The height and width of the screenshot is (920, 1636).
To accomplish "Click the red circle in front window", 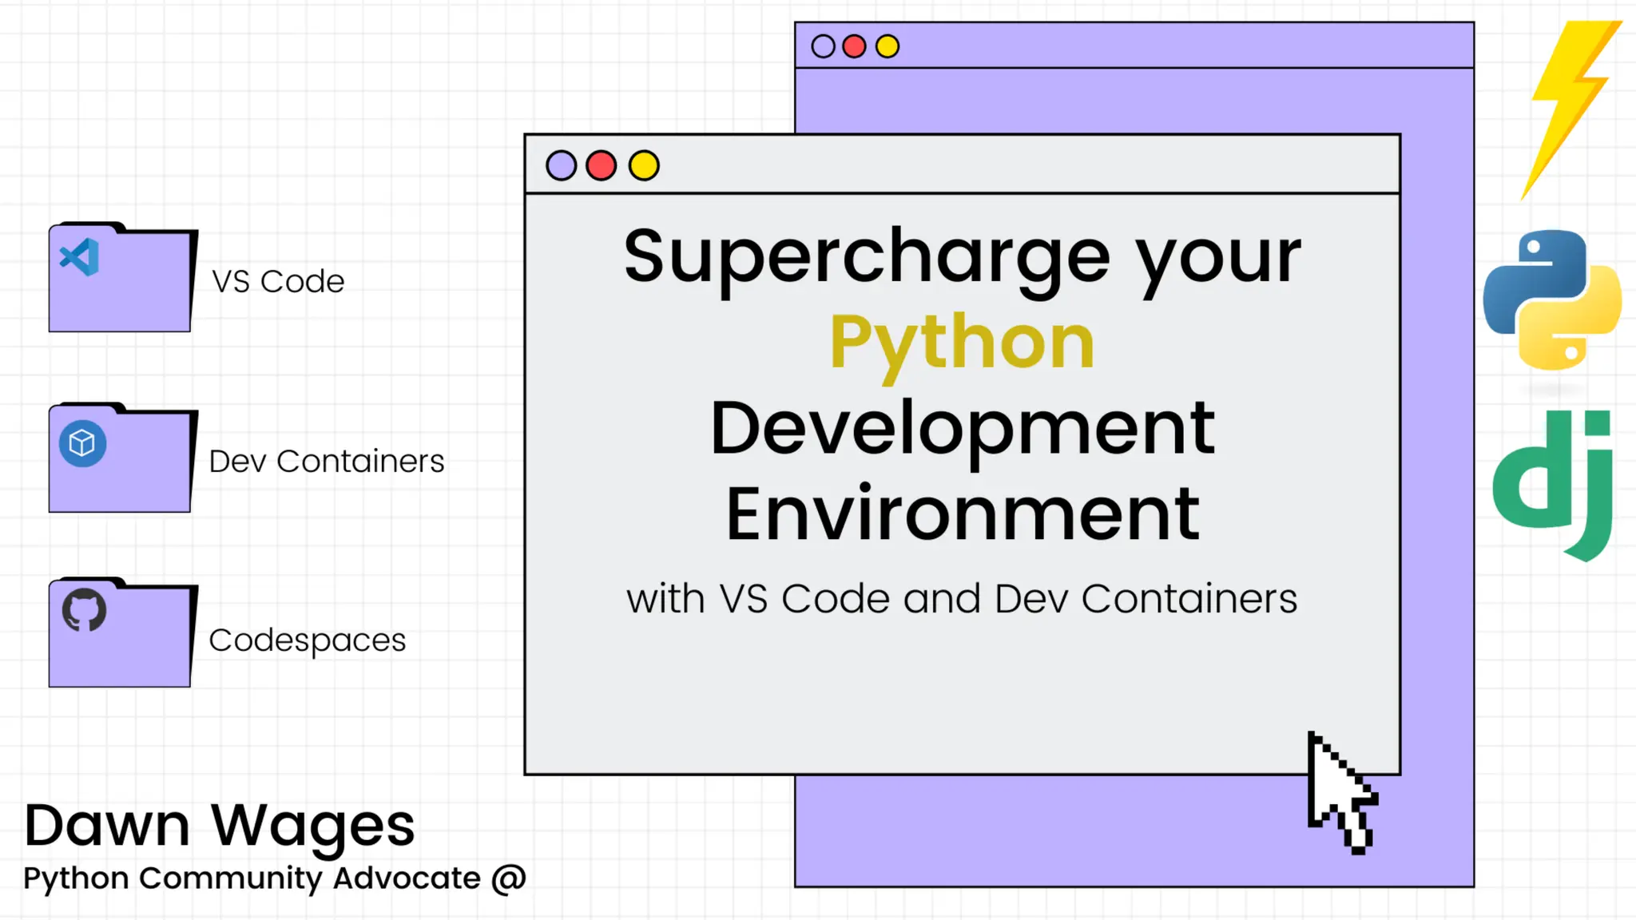I will [602, 166].
